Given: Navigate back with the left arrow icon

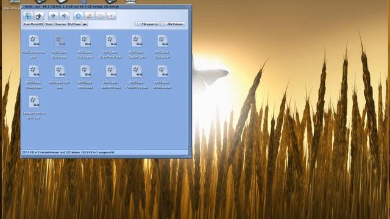Looking at the screenshot, I should [x=53, y=16].
